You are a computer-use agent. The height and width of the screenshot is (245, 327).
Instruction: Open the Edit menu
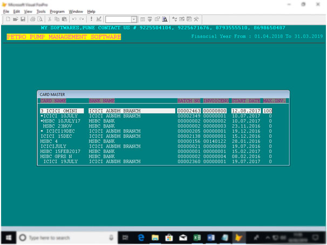[x=17, y=11]
